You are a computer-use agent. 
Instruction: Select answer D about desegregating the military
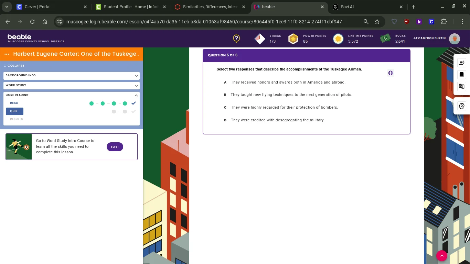[274, 120]
